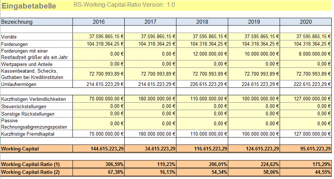Select Kurzfristige Fremdkapital total for 2020
334x179 pixels.
(306, 133)
